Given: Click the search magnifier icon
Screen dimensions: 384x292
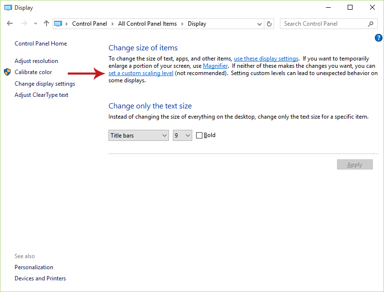Looking at the screenshot, I should [x=370, y=24].
